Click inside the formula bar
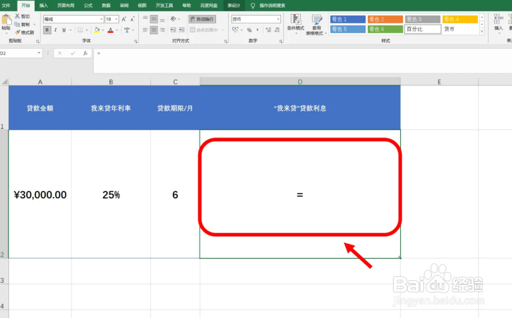The image size is (512, 318). pyautogui.click(x=303, y=61)
